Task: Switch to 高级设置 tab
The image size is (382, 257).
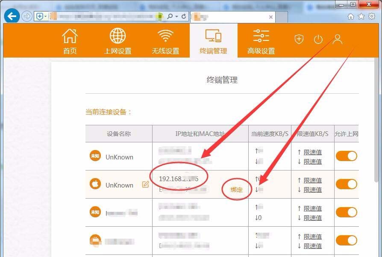Action: pos(261,41)
